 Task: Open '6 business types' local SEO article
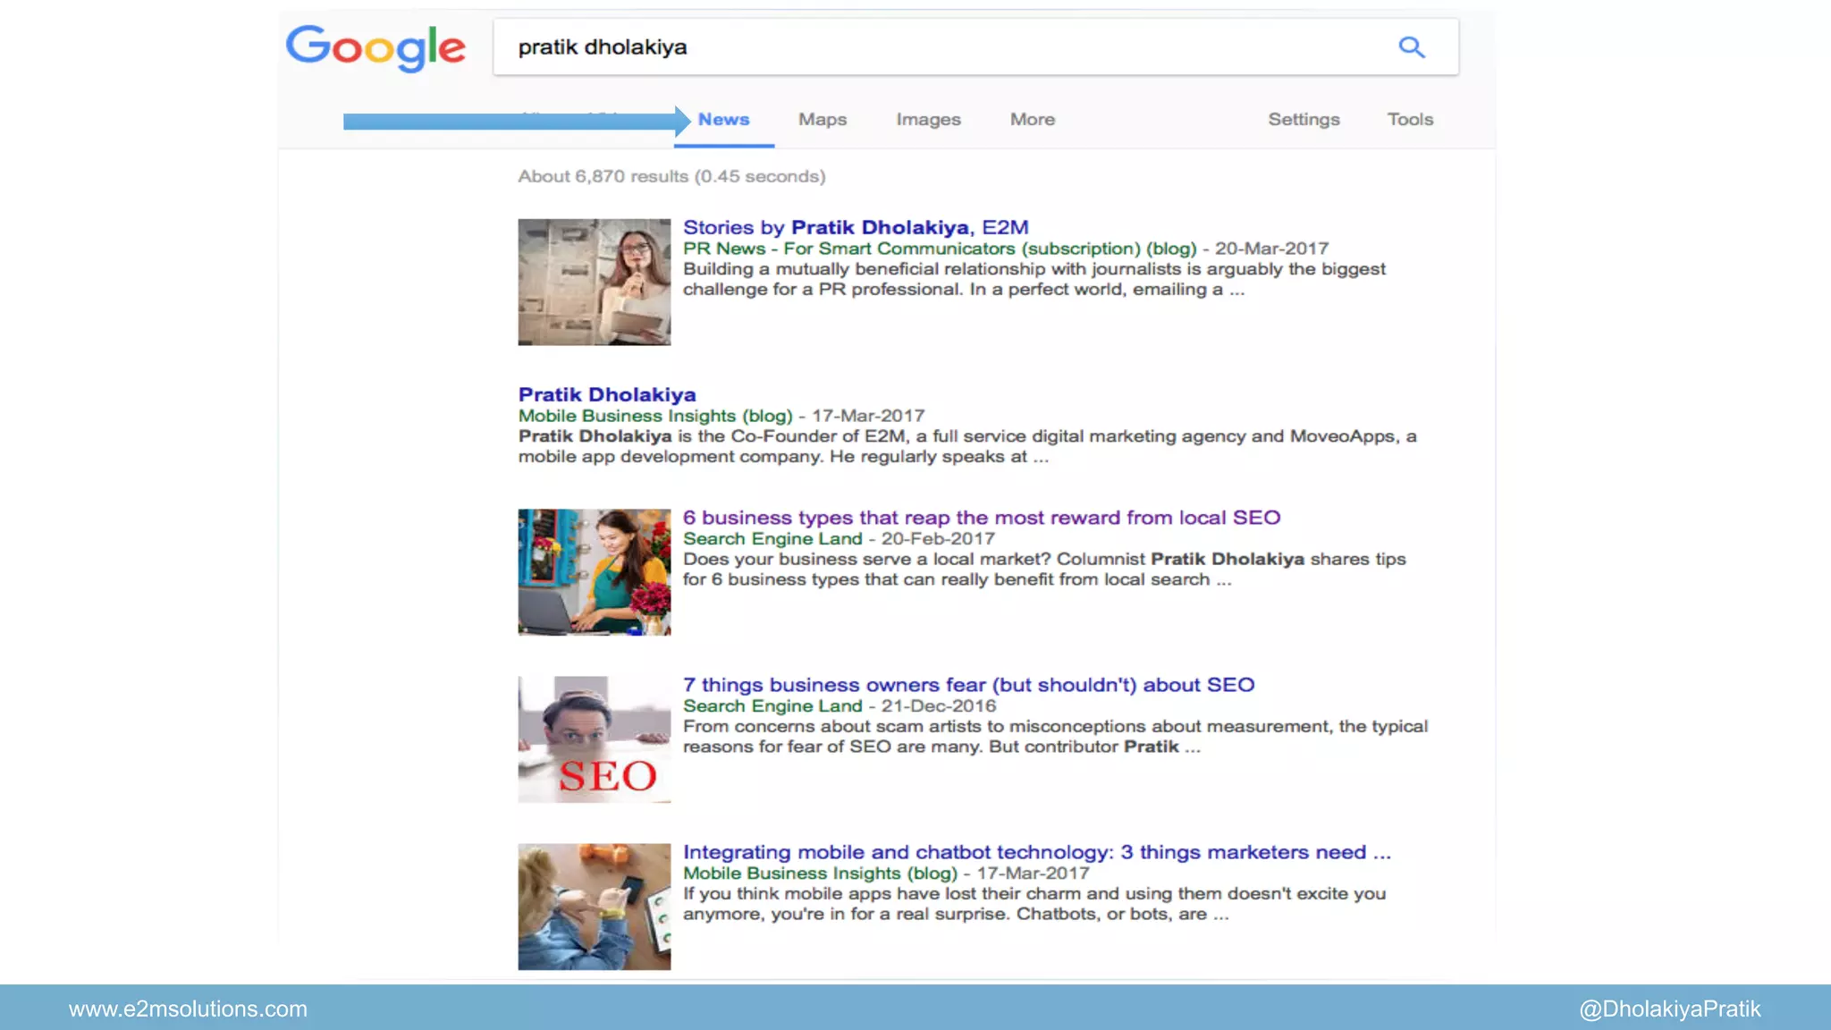click(981, 518)
